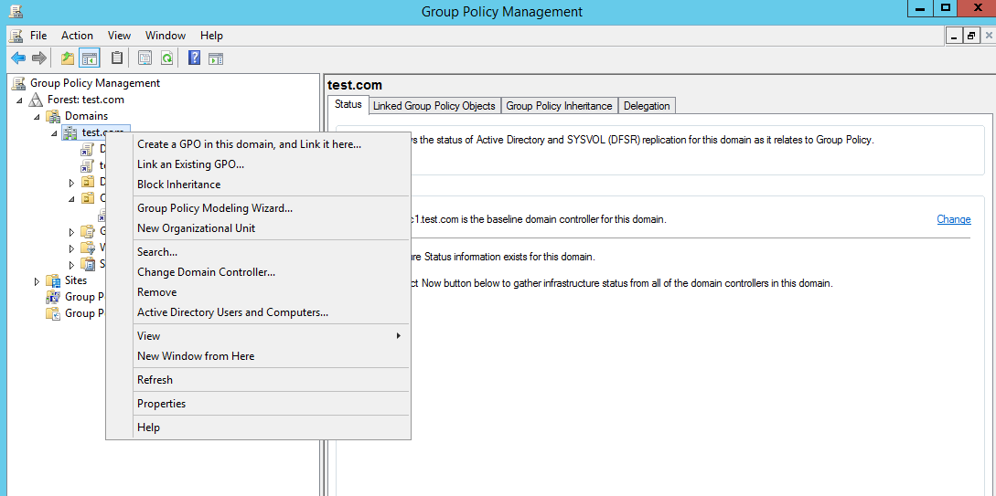Select the Forest: test.com tree label

pyautogui.click(x=86, y=100)
